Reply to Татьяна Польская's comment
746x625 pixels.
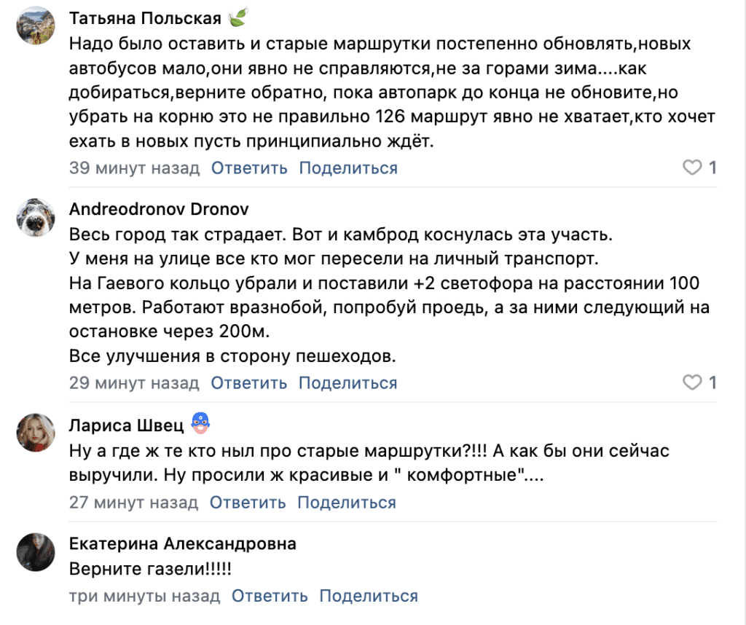249,168
